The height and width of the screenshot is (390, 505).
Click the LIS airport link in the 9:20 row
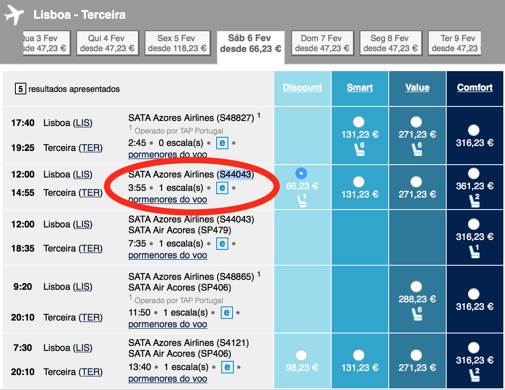tap(82, 287)
